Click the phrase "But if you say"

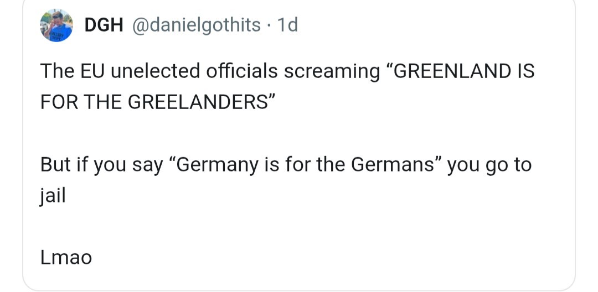pyautogui.click(x=102, y=165)
